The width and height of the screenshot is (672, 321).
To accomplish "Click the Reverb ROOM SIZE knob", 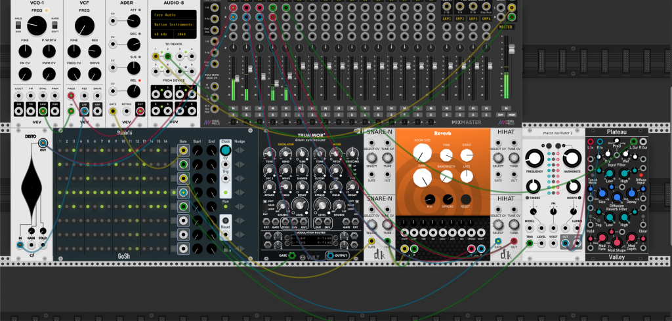I will [x=422, y=153].
